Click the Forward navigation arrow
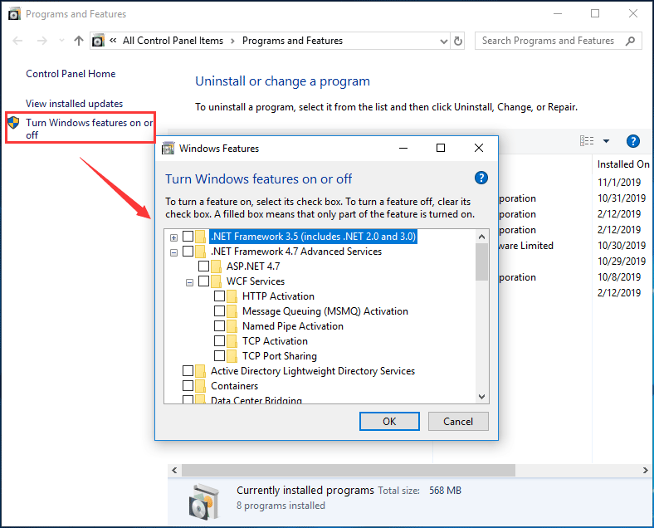Image resolution: width=654 pixels, height=528 pixels. click(x=42, y=41)
